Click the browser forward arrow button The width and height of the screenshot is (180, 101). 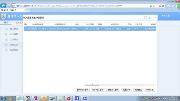point(9,6)
